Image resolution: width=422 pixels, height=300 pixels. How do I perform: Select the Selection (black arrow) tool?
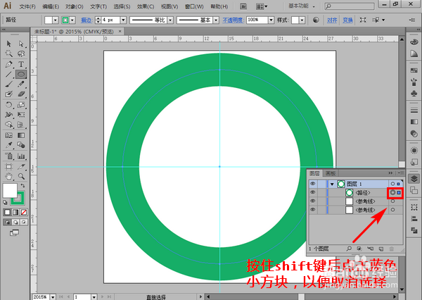click(x=9, y=44)
